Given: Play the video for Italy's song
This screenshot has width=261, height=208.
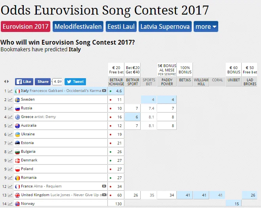Looking at the screenshot, I should tap(104, 91).
